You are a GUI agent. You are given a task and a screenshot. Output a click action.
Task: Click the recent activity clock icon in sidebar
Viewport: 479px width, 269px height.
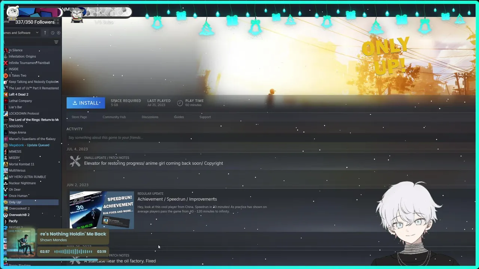(52, 33)
